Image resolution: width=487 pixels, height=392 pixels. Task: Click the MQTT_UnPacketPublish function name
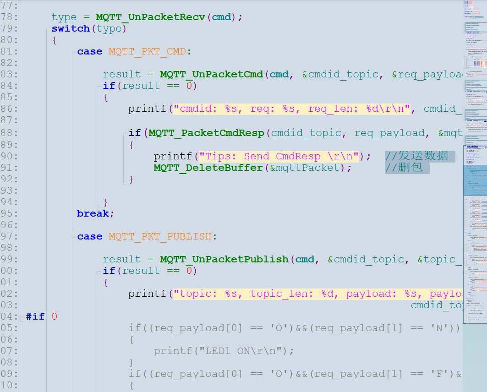(x=224, y=260)
